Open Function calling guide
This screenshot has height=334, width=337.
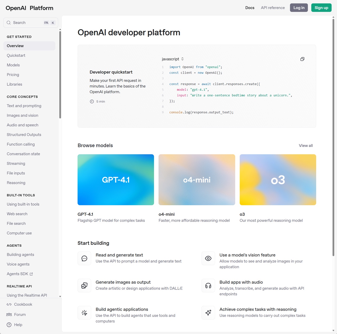21,144
